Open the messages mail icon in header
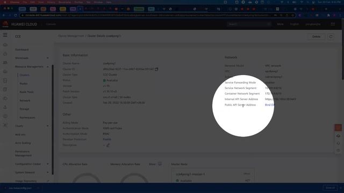Screen dimensions: 344x193 [x=333, y=24]
